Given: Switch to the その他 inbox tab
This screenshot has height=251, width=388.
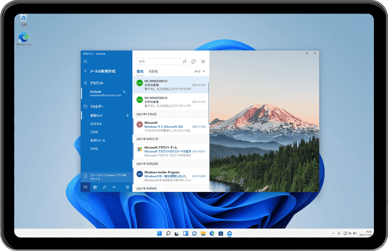Looking at the screenshot, I should click(x=153, y=71).
